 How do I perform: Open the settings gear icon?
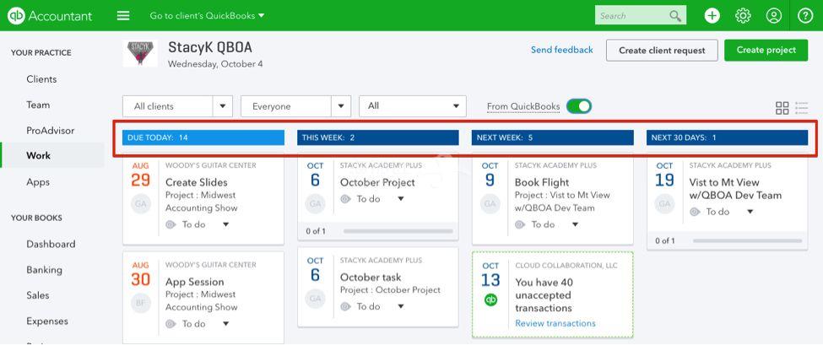click(743, 16)
